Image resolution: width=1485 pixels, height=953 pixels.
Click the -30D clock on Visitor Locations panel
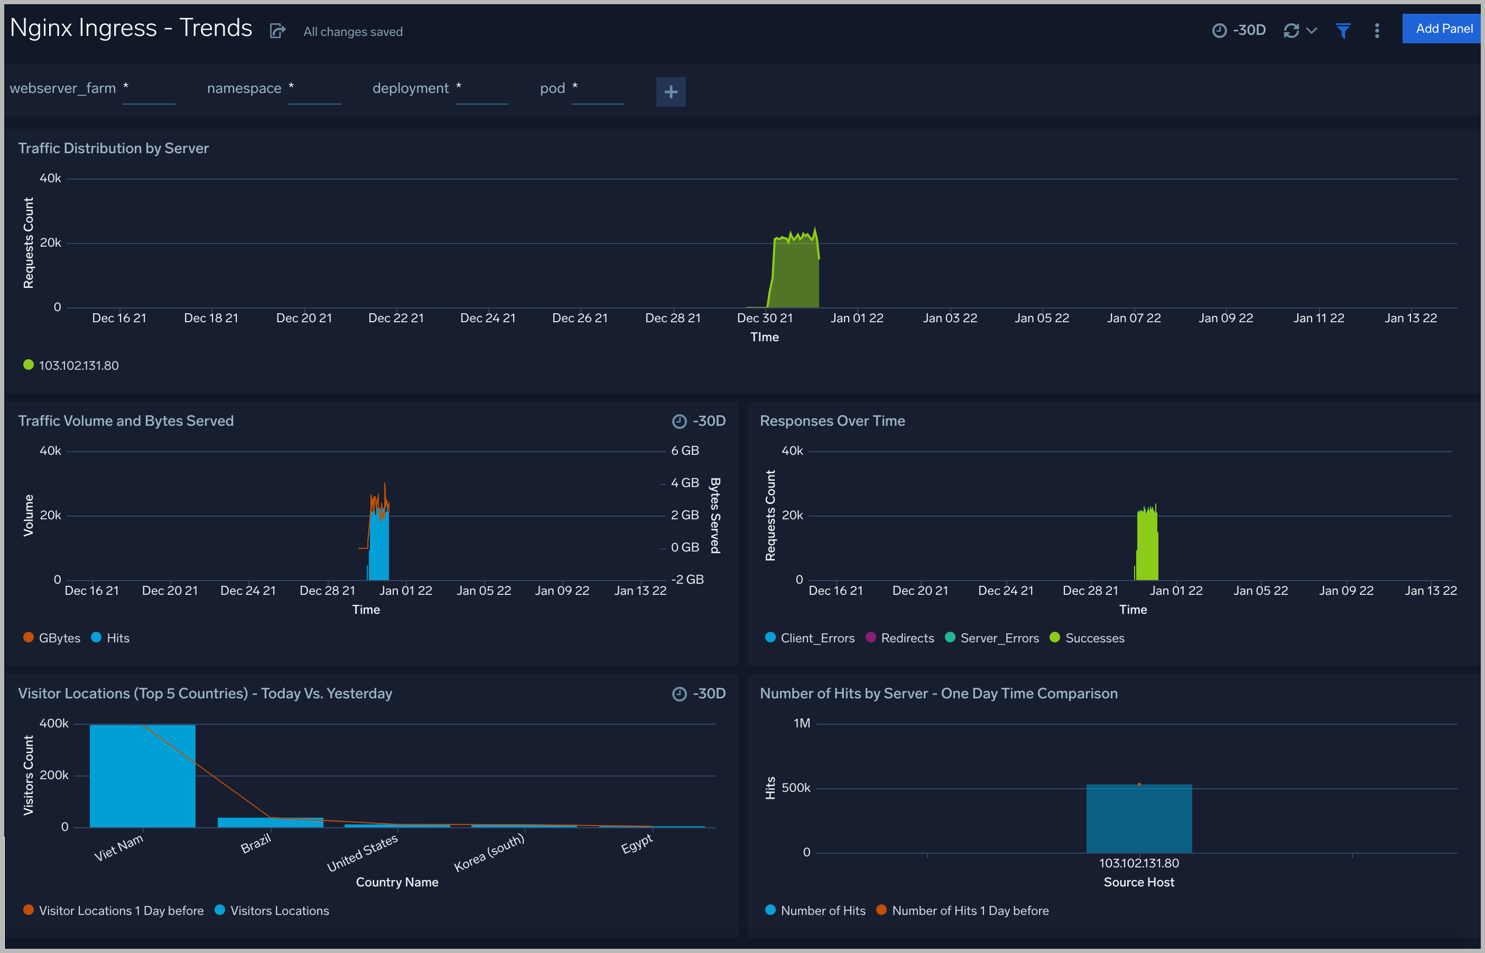click(679, 694)
